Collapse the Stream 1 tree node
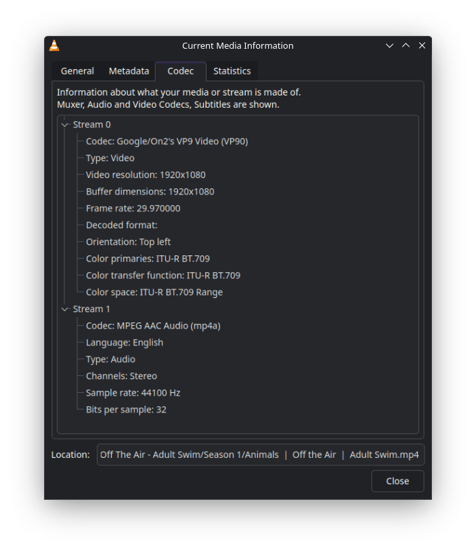The image size is (476, 552). pyautogui.click(x=65, y=309)
